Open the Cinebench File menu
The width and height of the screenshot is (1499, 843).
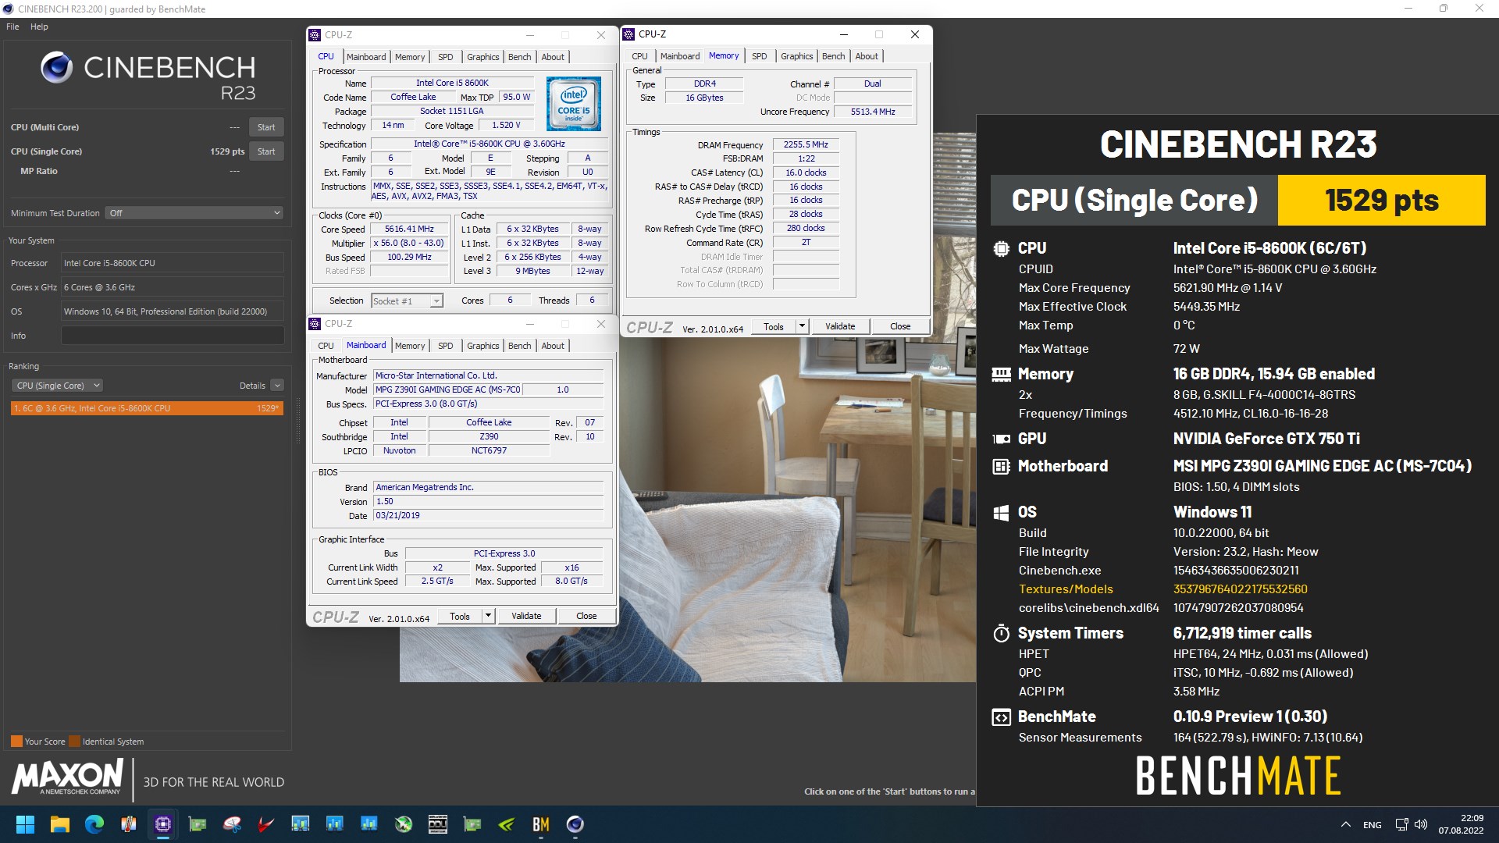(12, 27)
